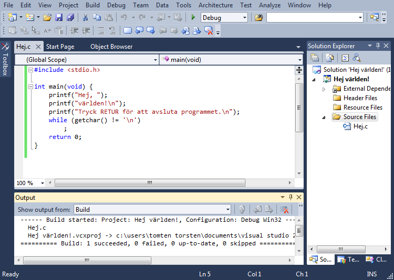Viewport: 394px width, 280px height.
Task: Click the Copy icon in toolbar
Action: pyautogui.click(x=97, y=17)
